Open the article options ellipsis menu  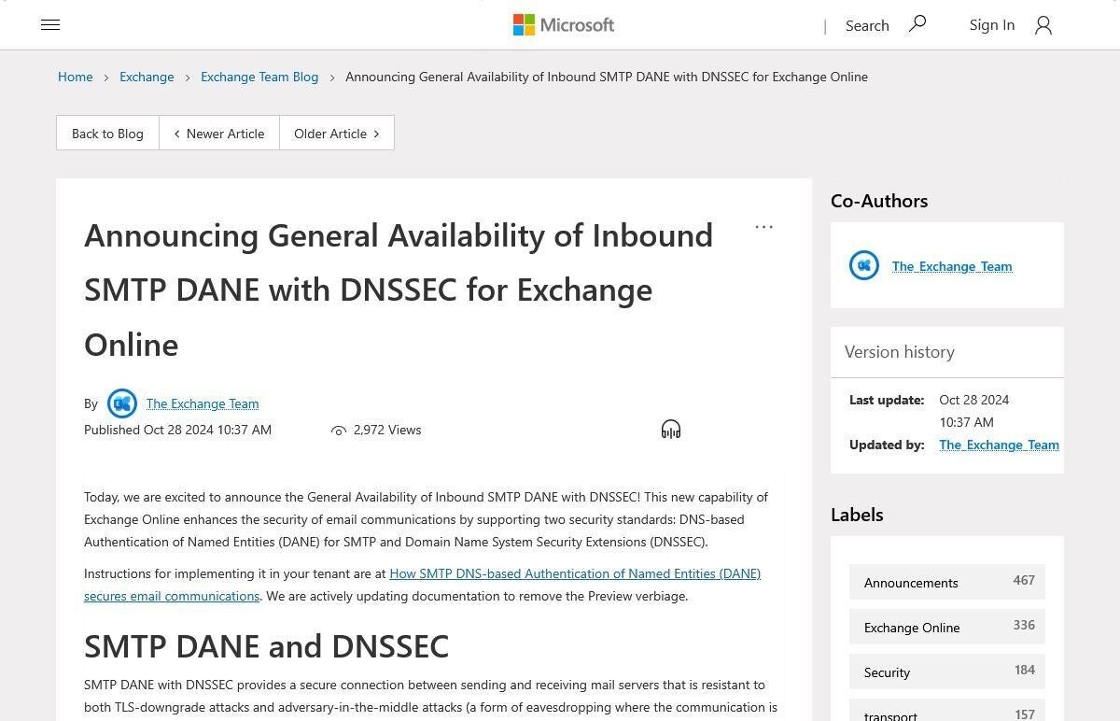pos(763,227)
